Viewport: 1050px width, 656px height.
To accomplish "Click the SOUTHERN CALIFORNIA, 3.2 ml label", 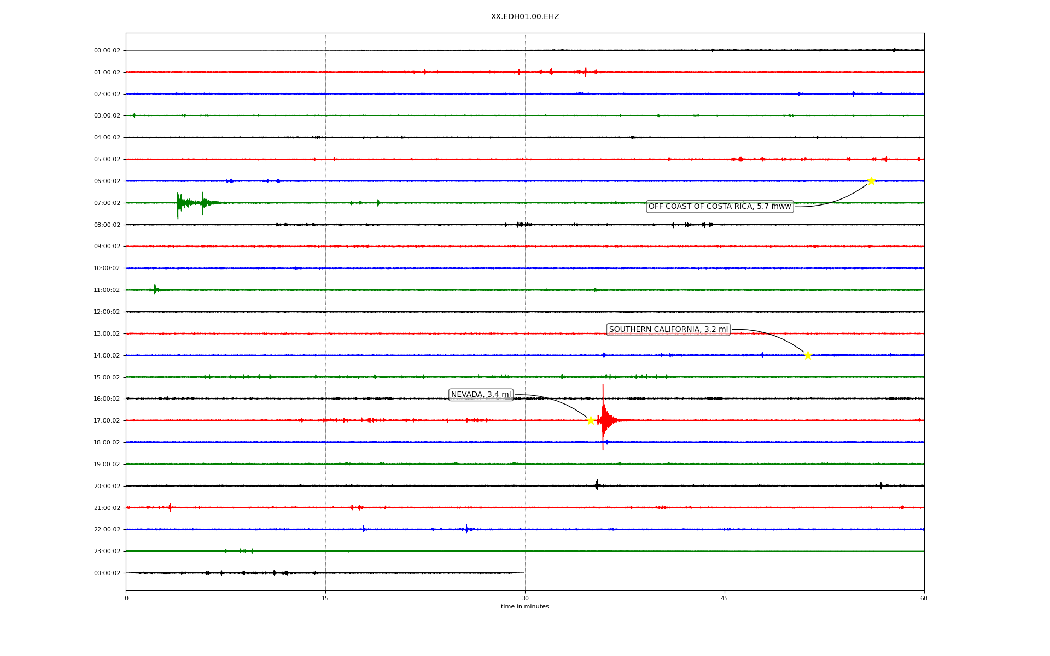I will click(x=668, y=330).
